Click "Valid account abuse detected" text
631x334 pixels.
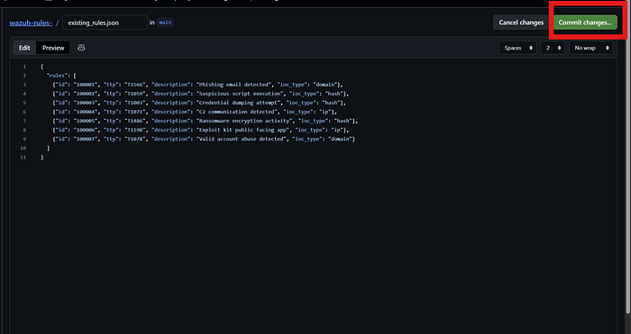241,139
